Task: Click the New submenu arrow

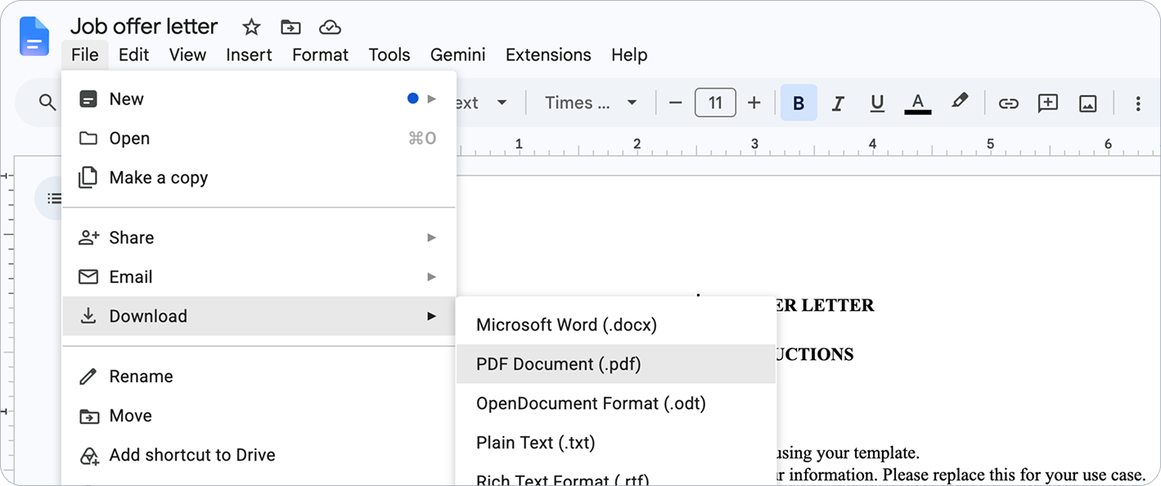Action: pyautogui.click(x=432, y=99)
